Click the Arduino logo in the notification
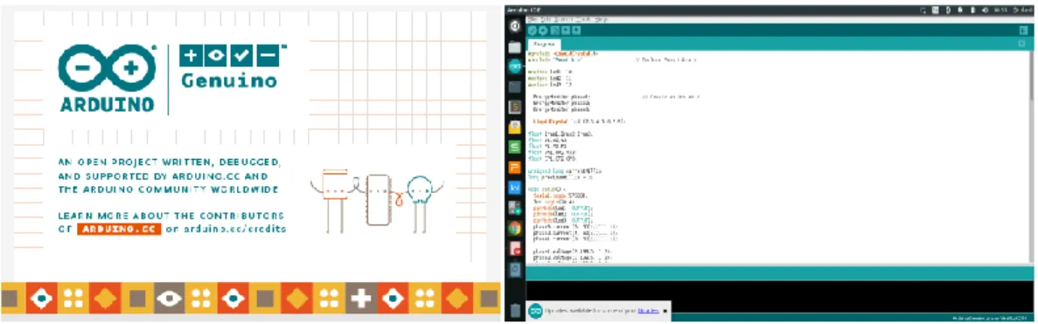The height and width of the screenshot is (324, 1038). 535,310
